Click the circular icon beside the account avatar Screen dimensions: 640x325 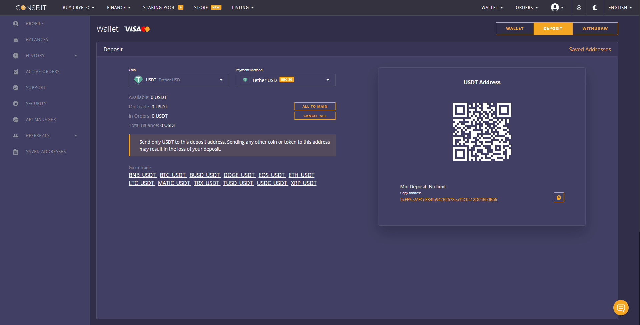coord(579,8)
